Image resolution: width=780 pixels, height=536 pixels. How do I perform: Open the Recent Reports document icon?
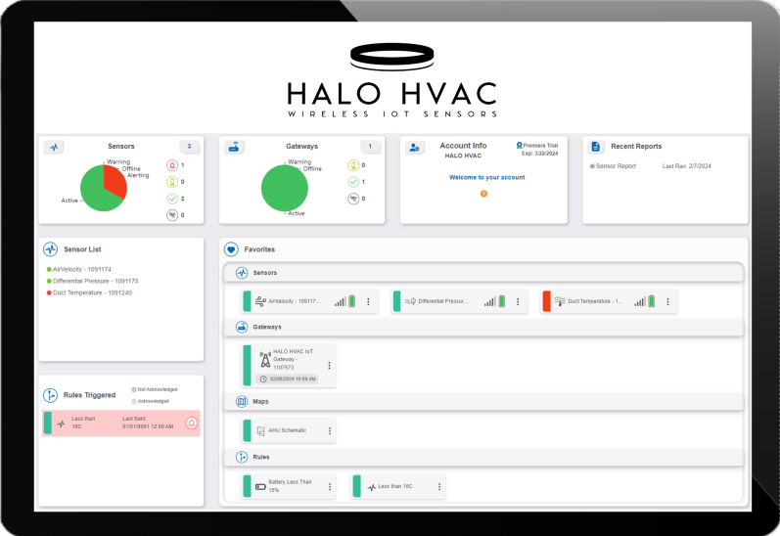[595, 147]
